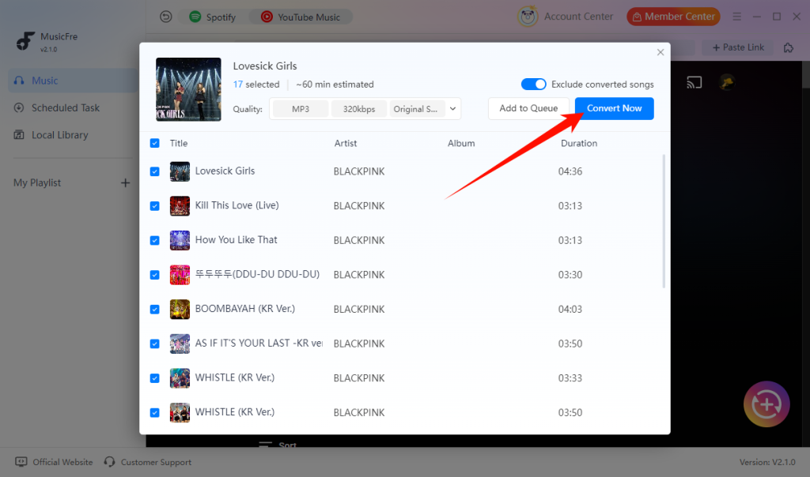Click the Album column header
The width and height of the screenshot is (810, 477).
pyautogui.click(x=461, y=144)
